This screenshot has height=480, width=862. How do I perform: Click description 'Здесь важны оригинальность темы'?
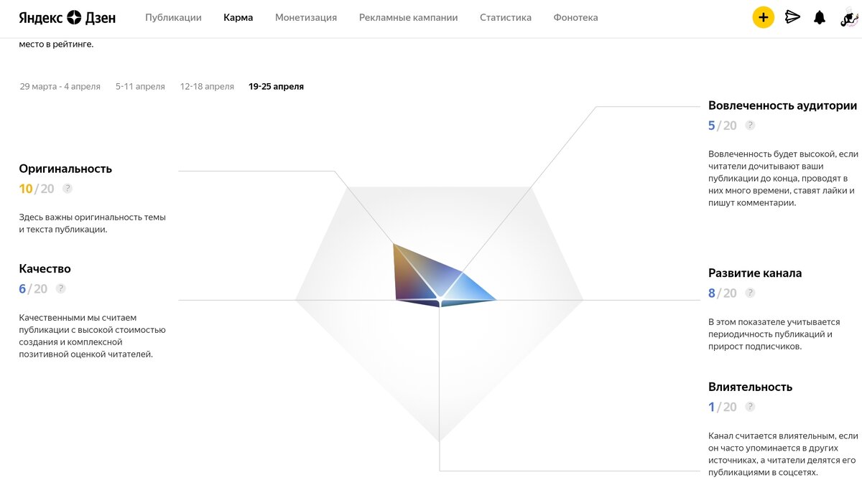(92, 223)
